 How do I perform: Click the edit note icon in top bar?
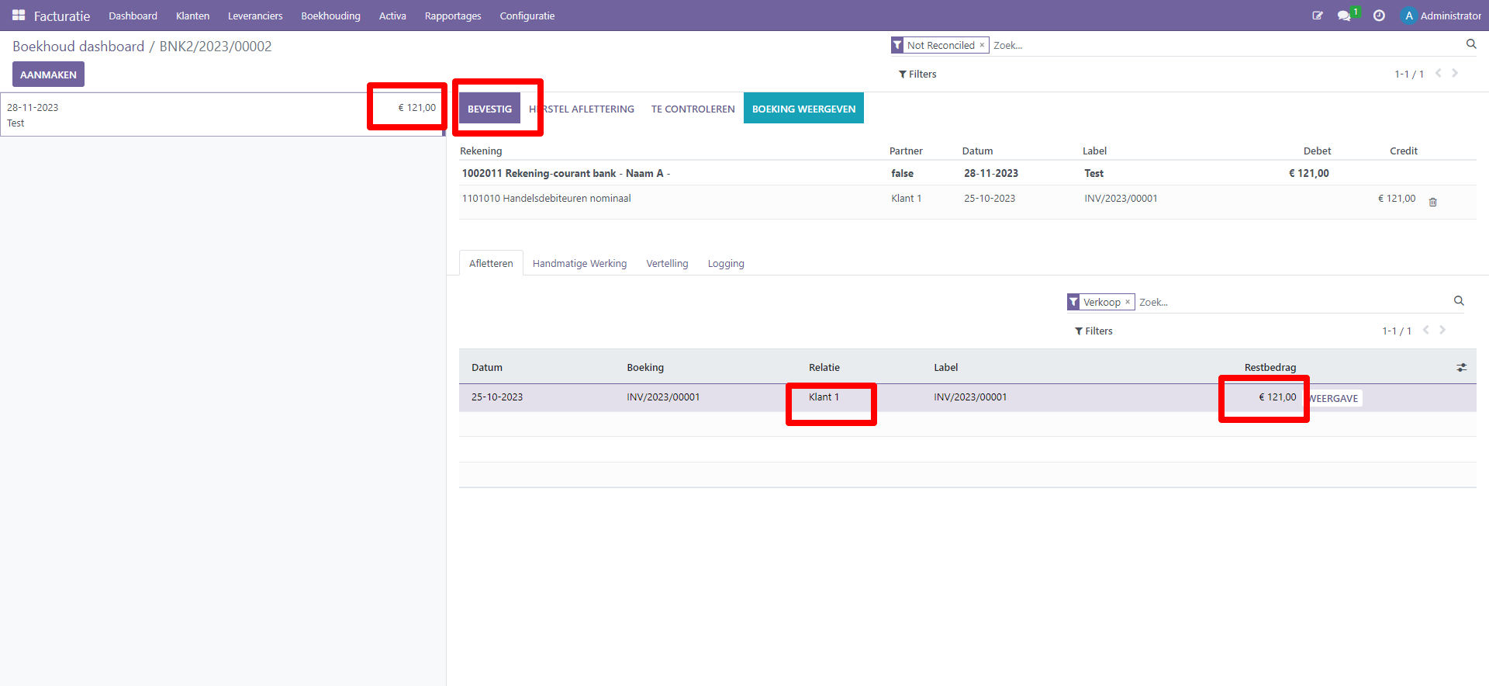[x=1317, y=16]
